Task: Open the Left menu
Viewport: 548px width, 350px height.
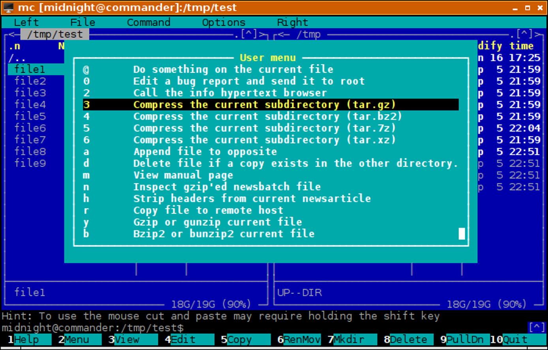Action: [x=26, y=23]
